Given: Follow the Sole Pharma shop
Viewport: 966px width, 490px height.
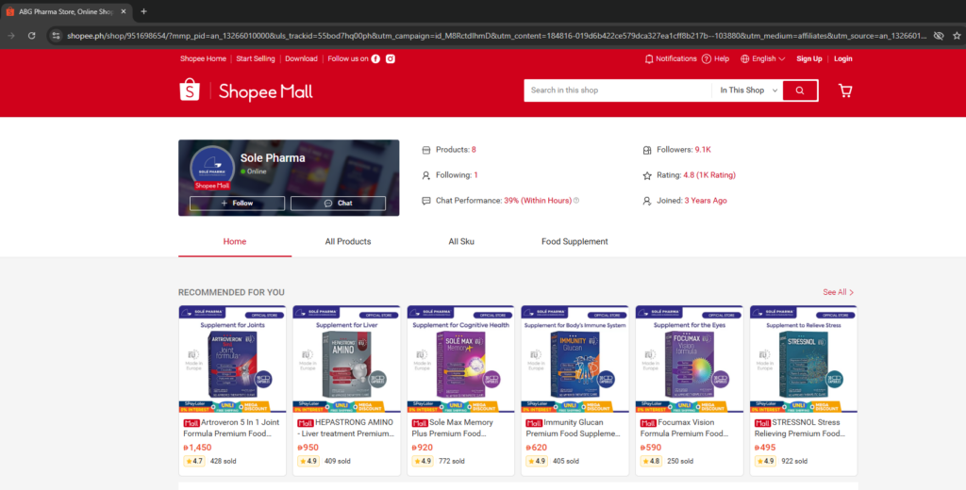Looking at the screenshot, I should 236,204.
